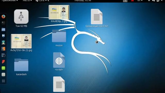Click the grey dock icon above apps grid

[x=3, y=75]
